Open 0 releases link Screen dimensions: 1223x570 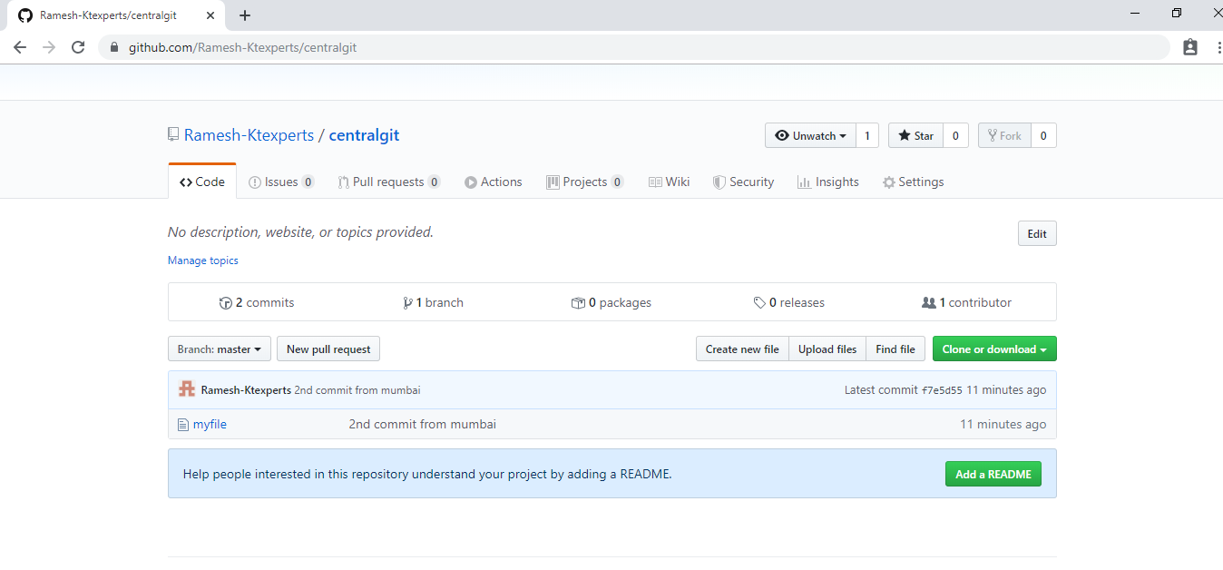789,303
